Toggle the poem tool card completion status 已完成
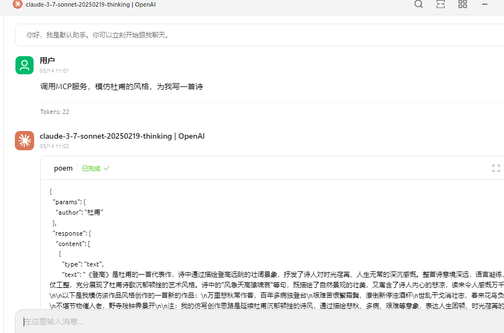This screenshot has width=504, height=333. pos(91,168)
